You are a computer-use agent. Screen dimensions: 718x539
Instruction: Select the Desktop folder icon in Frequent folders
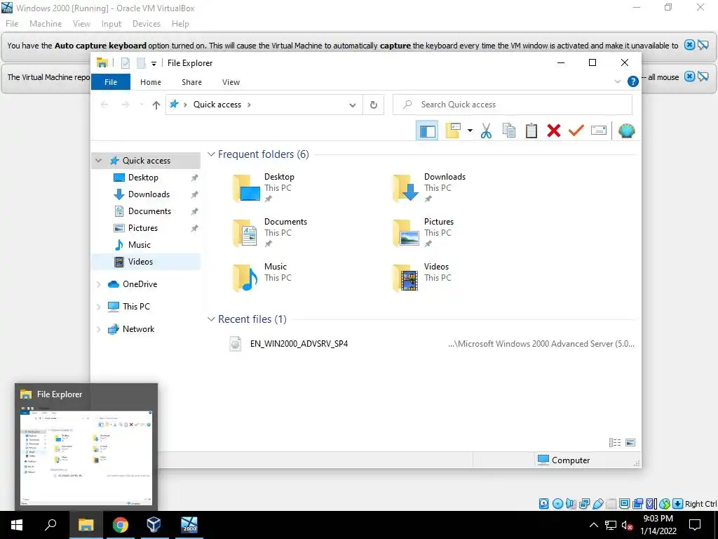pyautogui.click(x=246, y=188)
